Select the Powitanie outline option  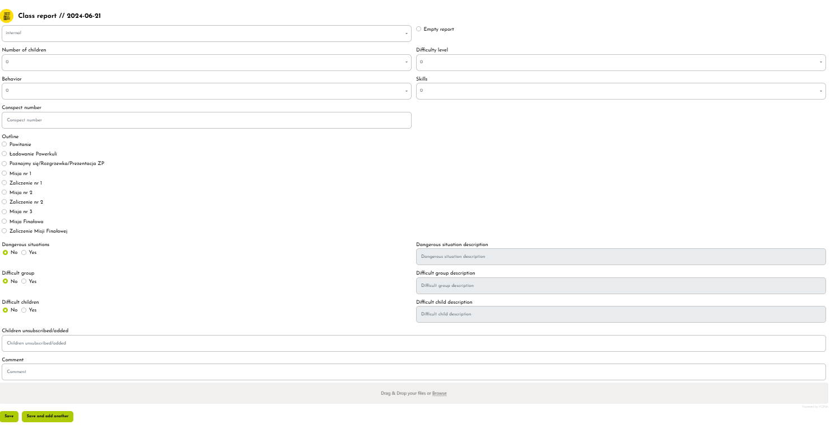pos(4,144)
